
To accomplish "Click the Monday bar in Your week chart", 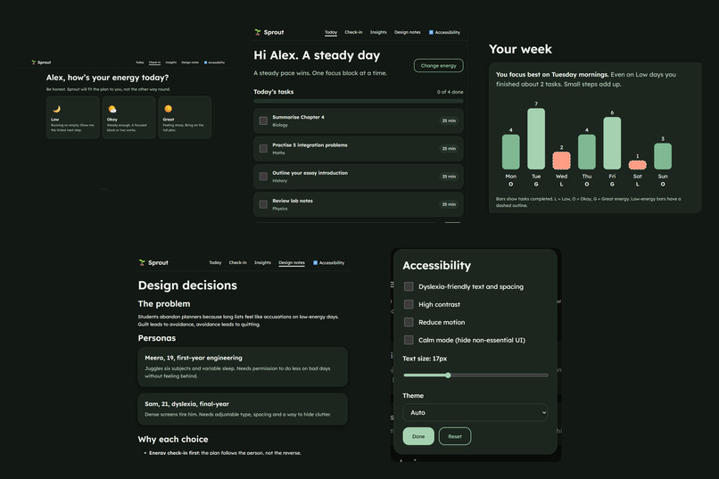I will click(511, 152).
